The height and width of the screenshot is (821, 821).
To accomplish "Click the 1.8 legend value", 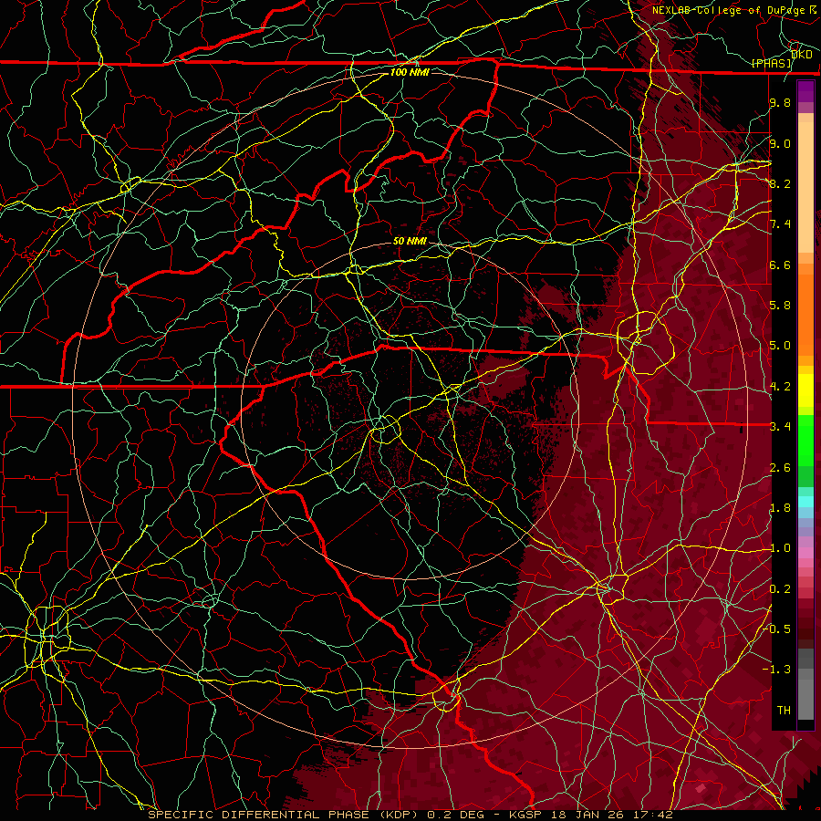I will (x=780, y=508).
